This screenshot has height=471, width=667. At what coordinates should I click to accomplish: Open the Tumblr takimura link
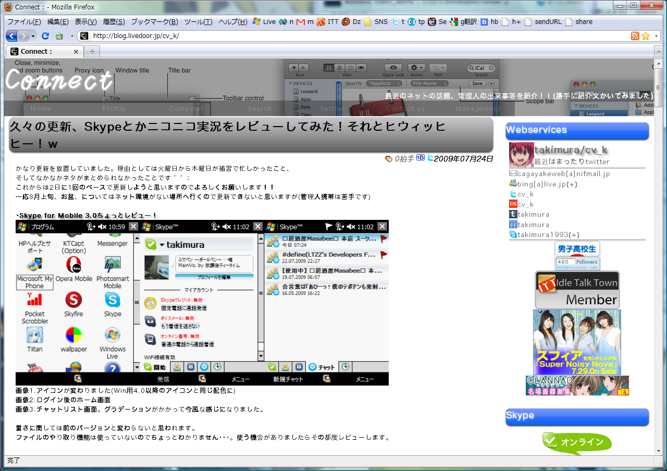(x=529, y=214)
